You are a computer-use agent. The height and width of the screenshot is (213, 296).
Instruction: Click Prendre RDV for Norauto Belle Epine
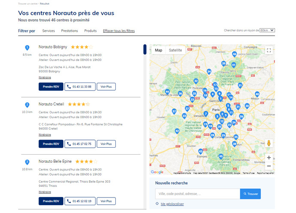(x=51, y=201)
